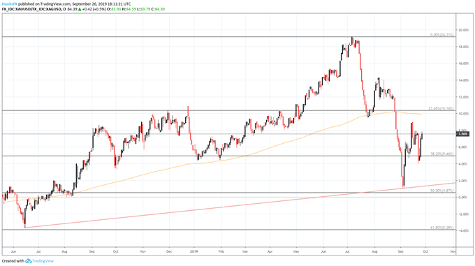
Task: Click the 20.00% tick on price axis
Action: coord(464,30)
